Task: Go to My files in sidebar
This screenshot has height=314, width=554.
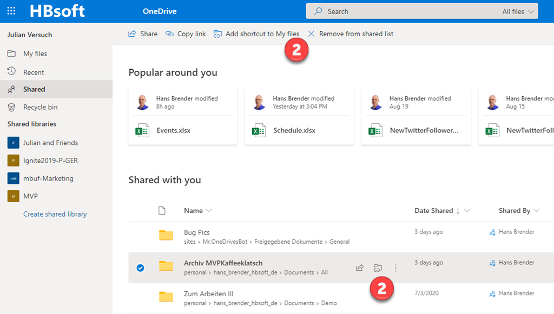Action: [x=35, y=54]
